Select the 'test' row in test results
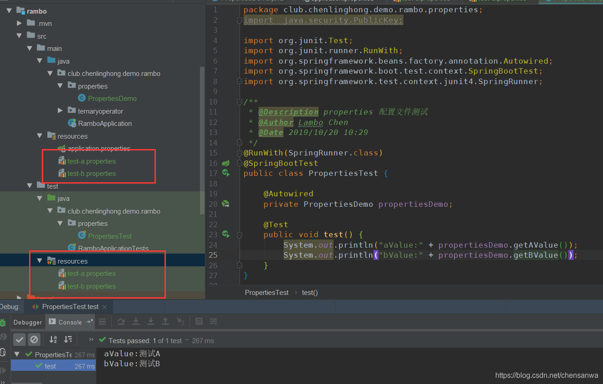The image size is (603, 384). tap(53, 366)
